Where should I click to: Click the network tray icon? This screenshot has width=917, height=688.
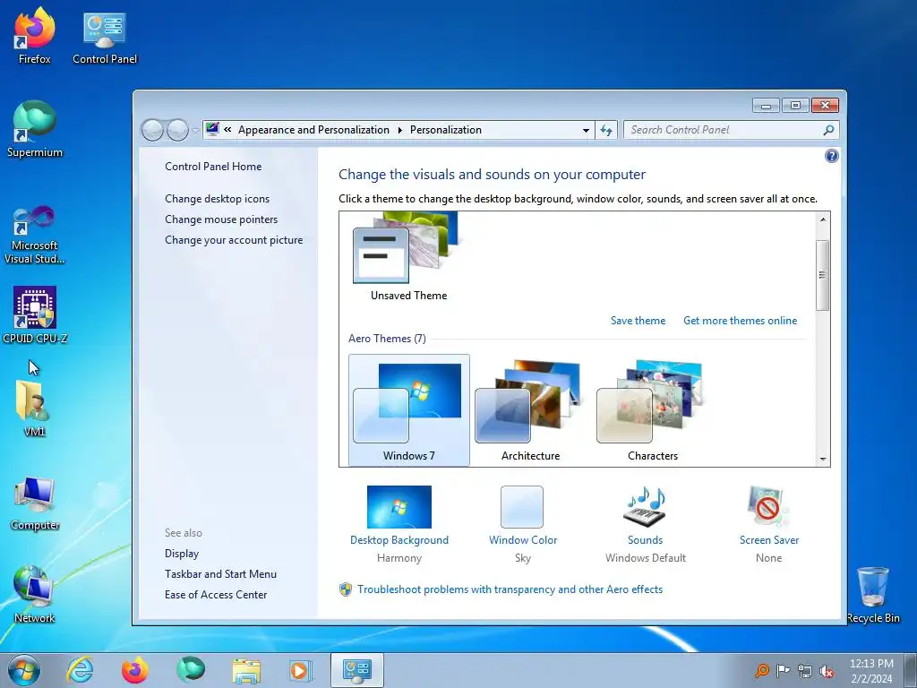(805, 671)
